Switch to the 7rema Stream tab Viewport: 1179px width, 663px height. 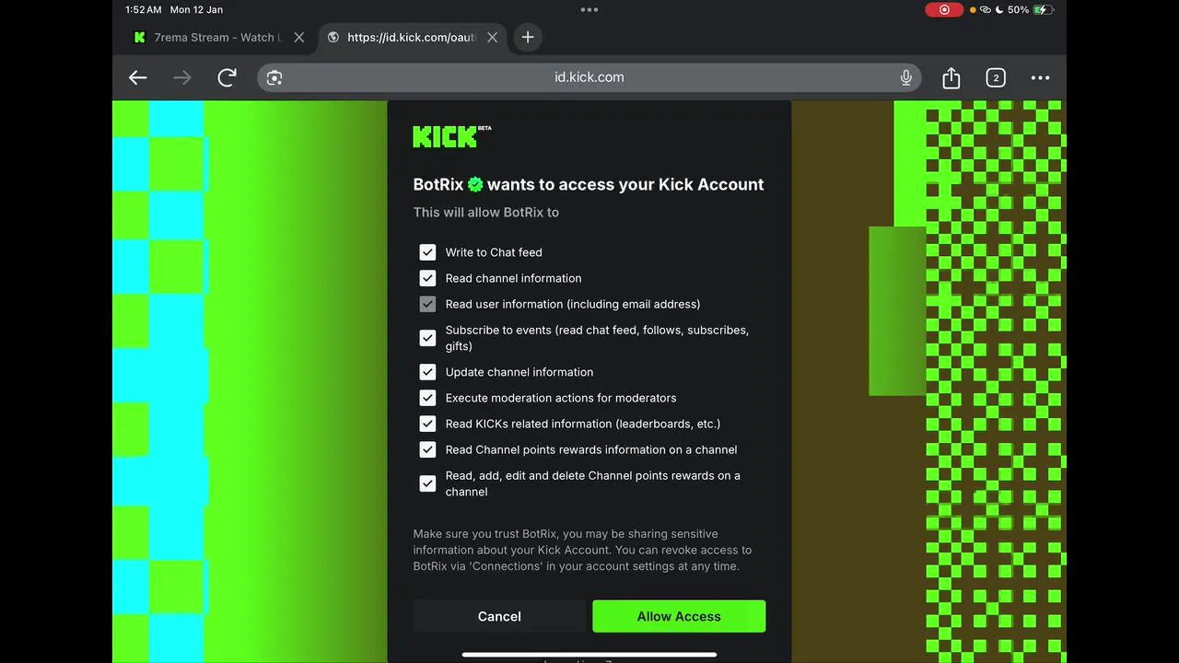(217, 38)
